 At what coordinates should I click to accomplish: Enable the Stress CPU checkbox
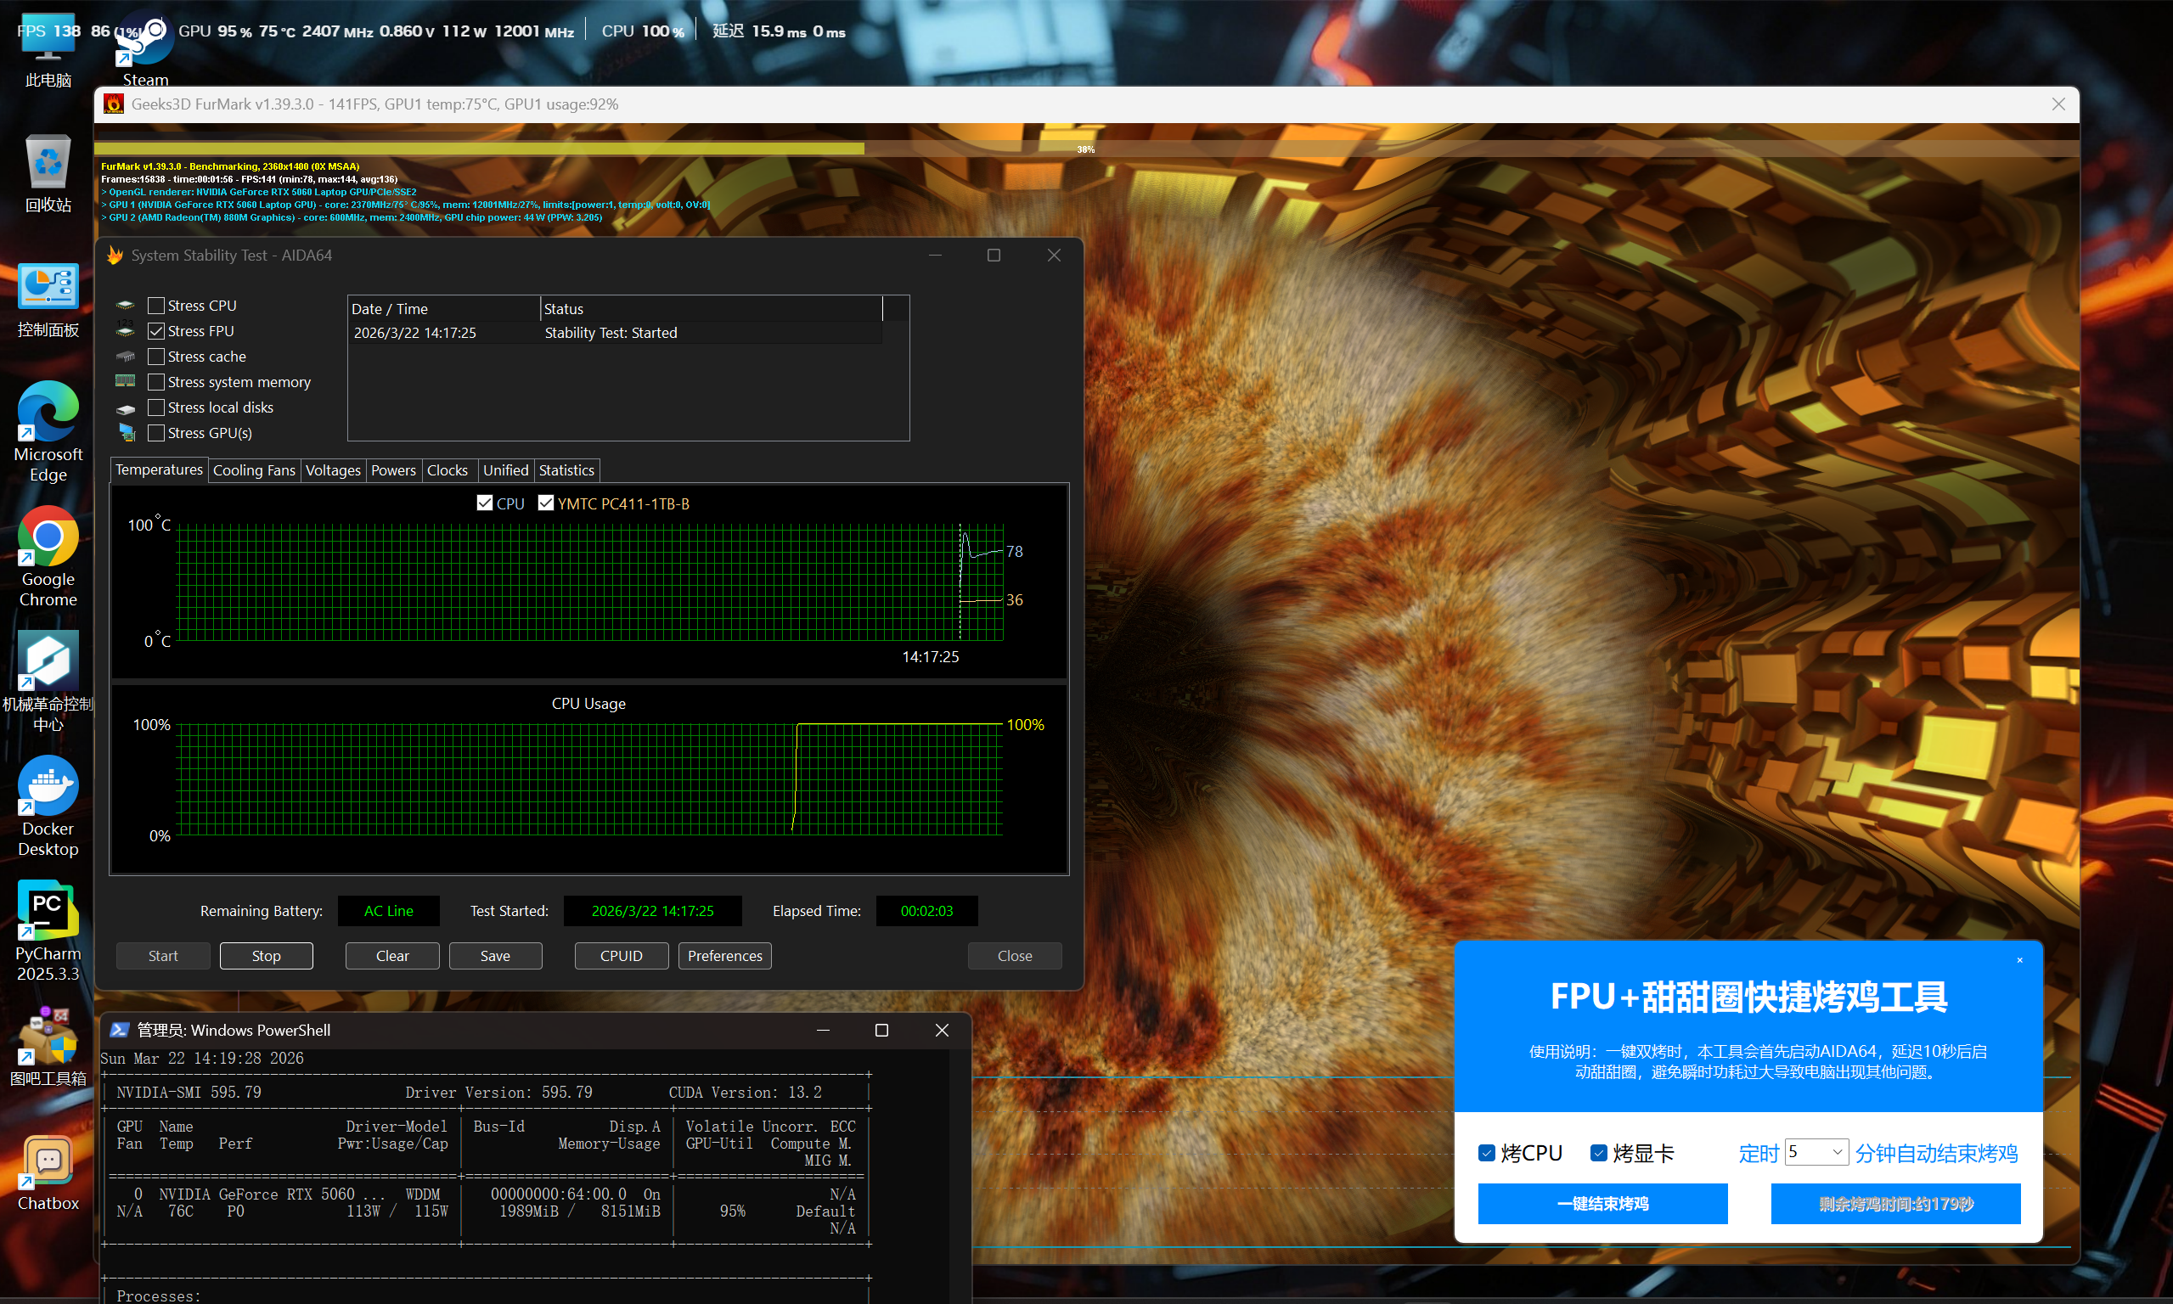coord(155,306)
